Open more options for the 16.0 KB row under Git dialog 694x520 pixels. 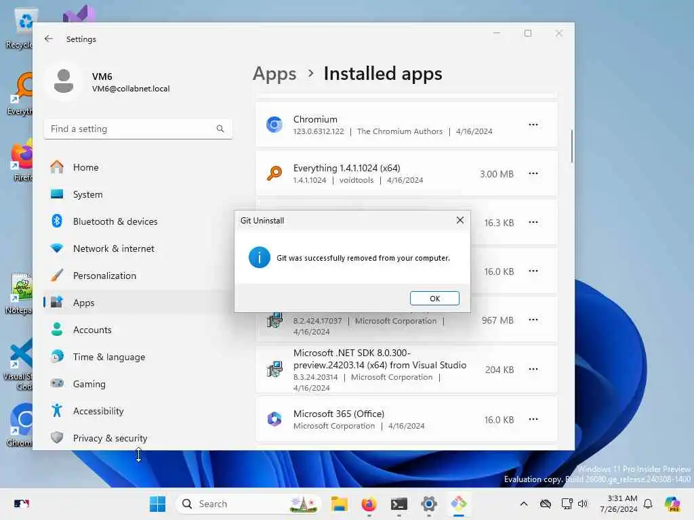pyautogui.click(x=533, y=271)
